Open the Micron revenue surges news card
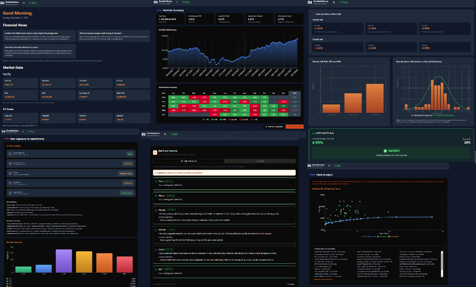This screenshot has width=476, height=287. pos(114,36)
